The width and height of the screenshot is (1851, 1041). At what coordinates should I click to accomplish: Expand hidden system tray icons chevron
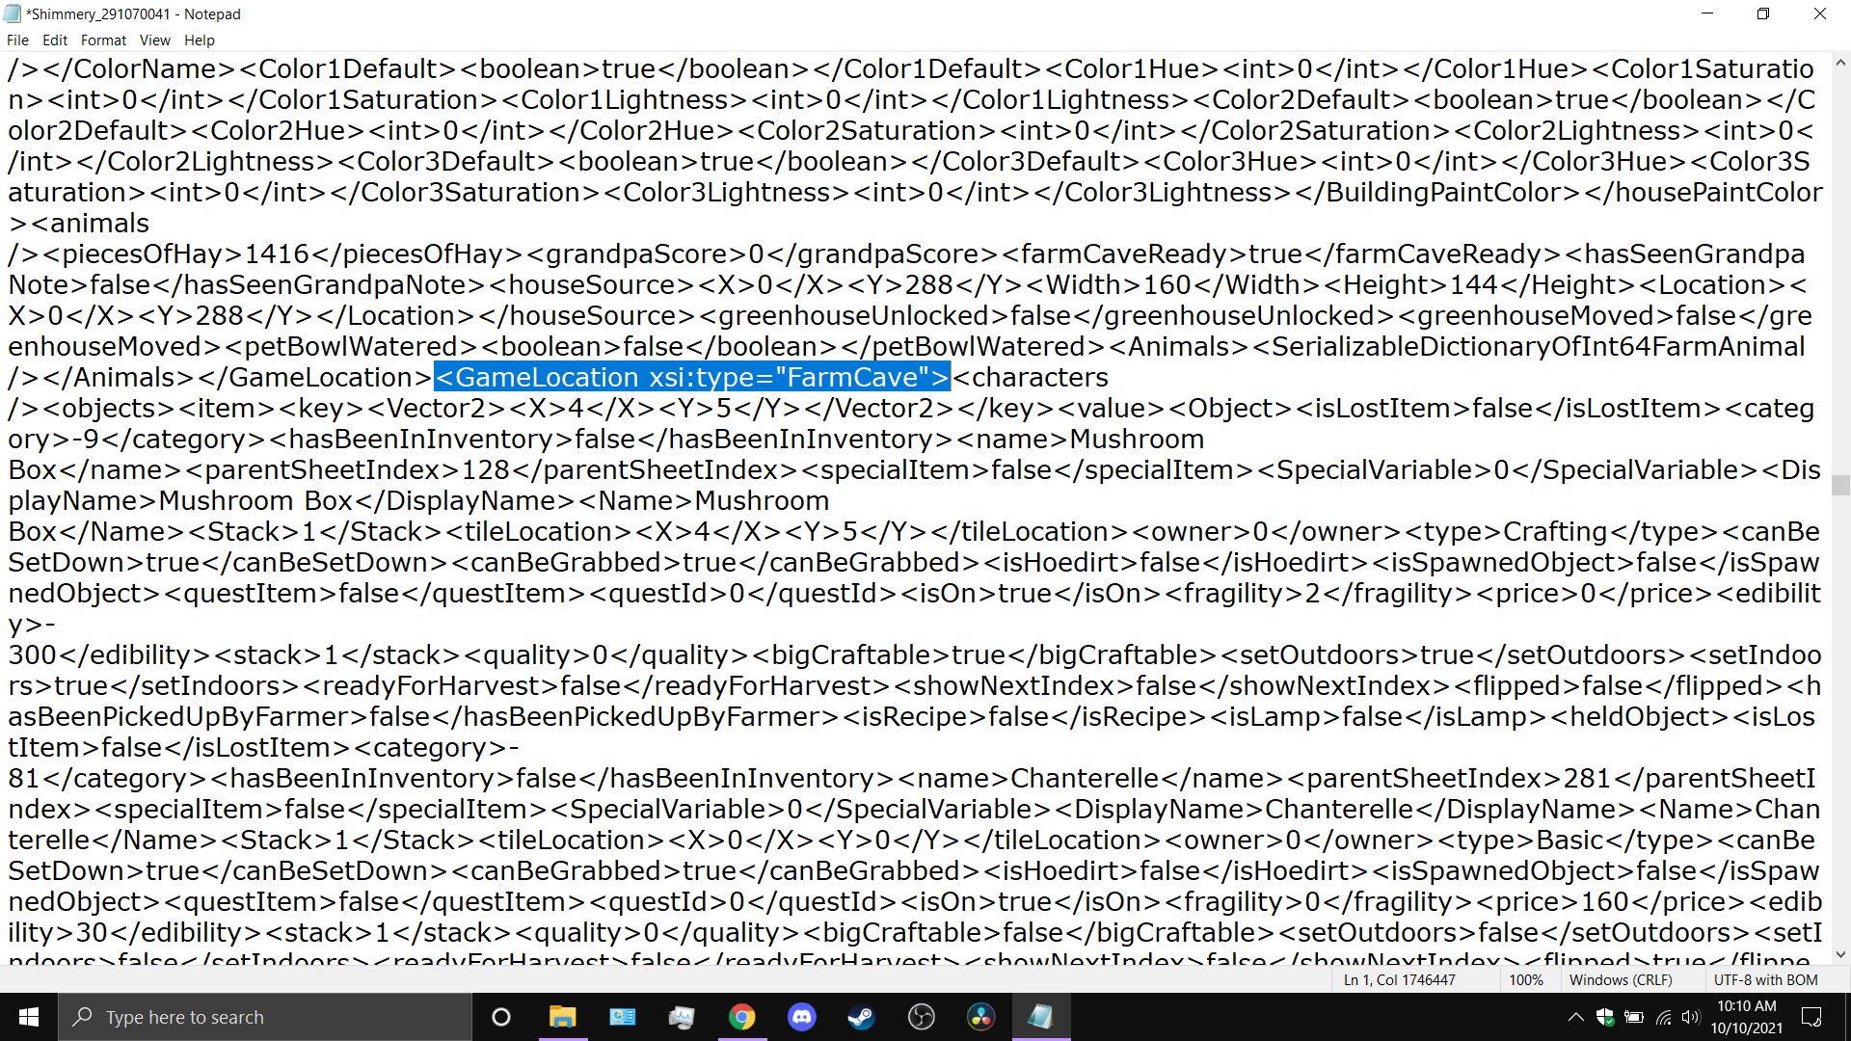[x=1575, y=1017]
